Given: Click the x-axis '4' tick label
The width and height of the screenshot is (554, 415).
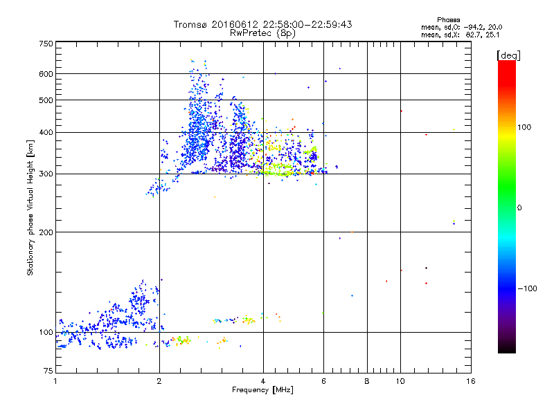Looking at the screenshot, I should (x=263, y=381).
